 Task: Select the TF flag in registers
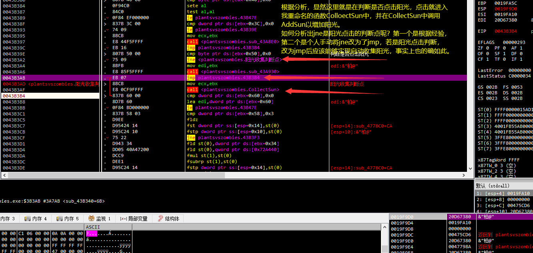point(500,59)
